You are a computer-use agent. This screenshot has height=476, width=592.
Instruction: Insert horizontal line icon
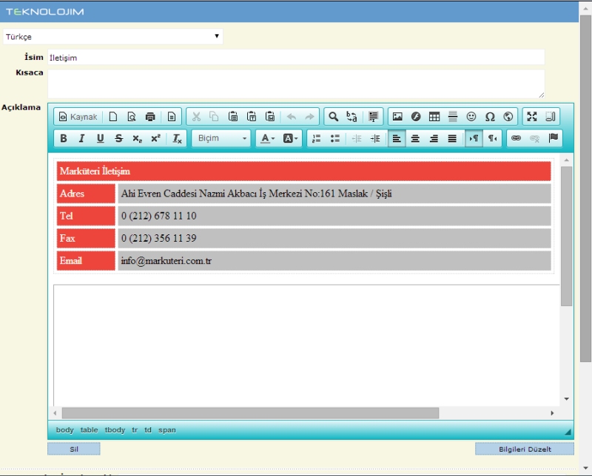coord(453,117)
